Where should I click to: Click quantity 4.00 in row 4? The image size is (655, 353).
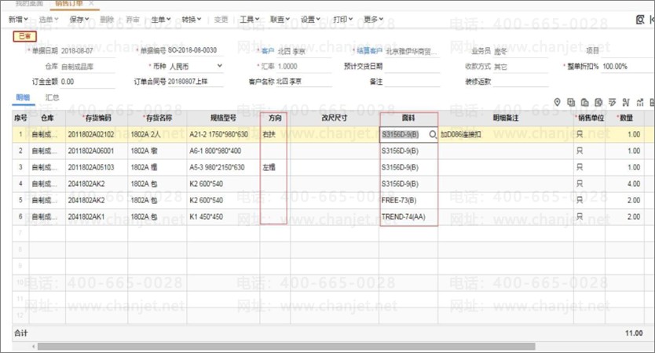[625, 184]
